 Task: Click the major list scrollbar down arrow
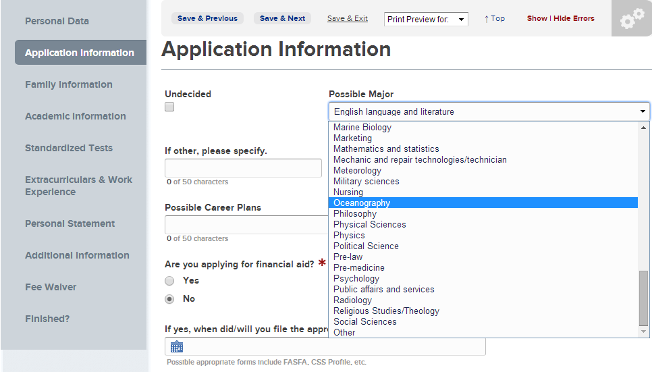(644, 331)
